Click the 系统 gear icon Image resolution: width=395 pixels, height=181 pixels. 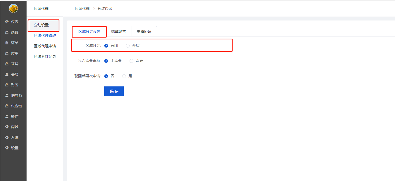7,137
